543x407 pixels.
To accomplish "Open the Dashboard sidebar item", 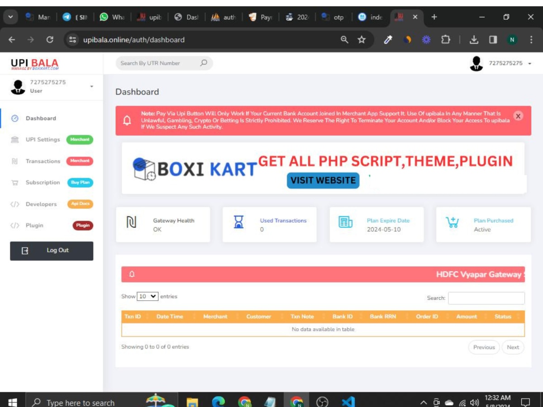I will point(41,118).
